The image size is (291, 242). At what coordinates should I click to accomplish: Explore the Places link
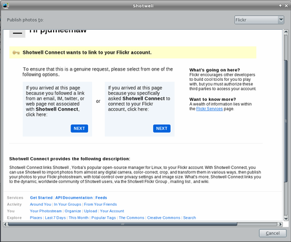pyautogui.click(x=36, y=217)
